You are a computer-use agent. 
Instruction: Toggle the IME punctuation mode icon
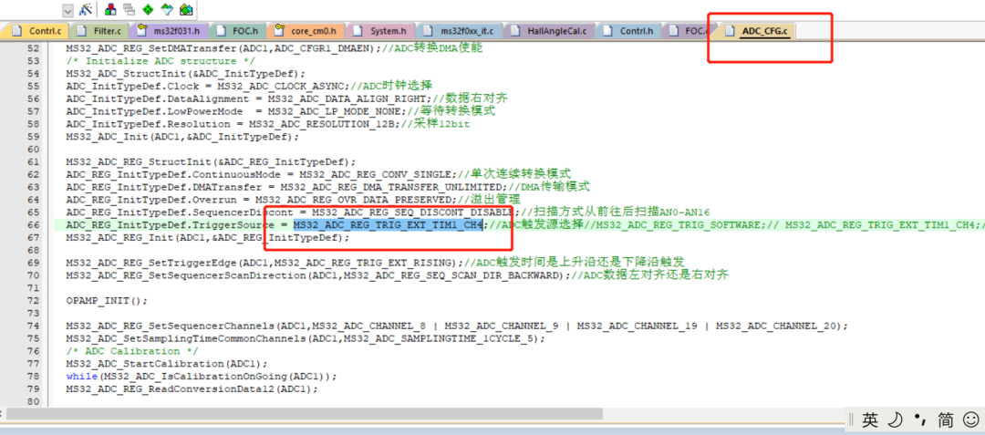point(920,419)
